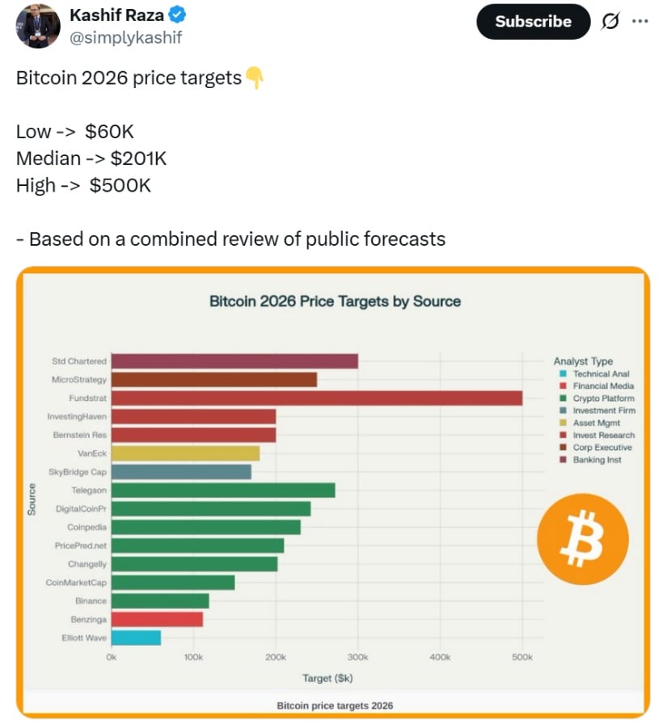This screenshot has width=667, height=722.
Task: Click the Std Chartered bar
Action: 234,361
